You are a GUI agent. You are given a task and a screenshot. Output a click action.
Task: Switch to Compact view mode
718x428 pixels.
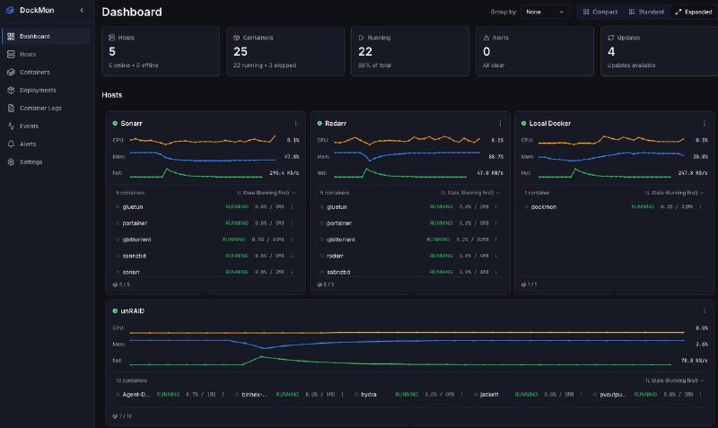(600, 12)
